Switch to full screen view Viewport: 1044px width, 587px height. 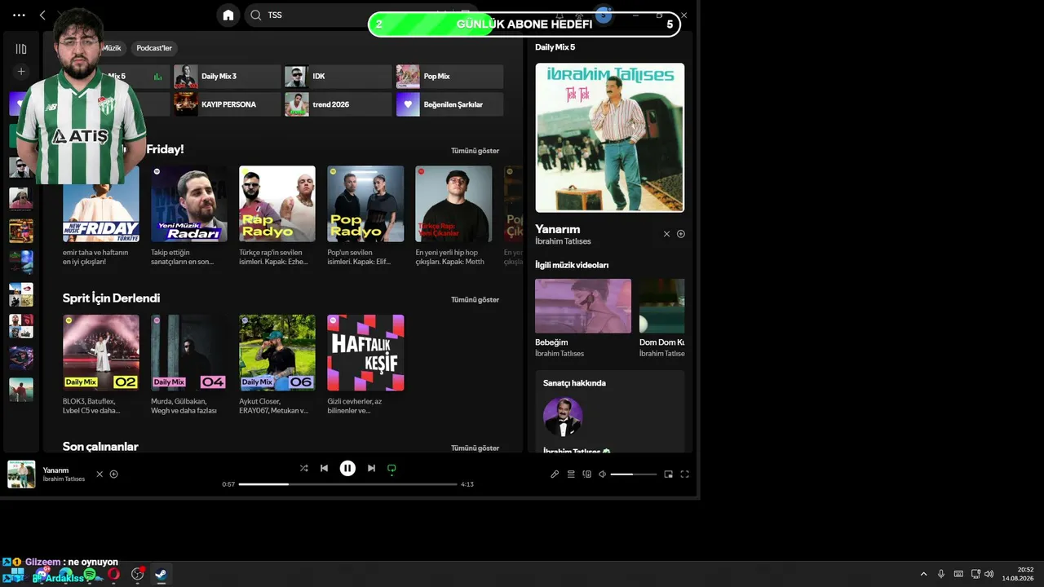click(684, 474)
